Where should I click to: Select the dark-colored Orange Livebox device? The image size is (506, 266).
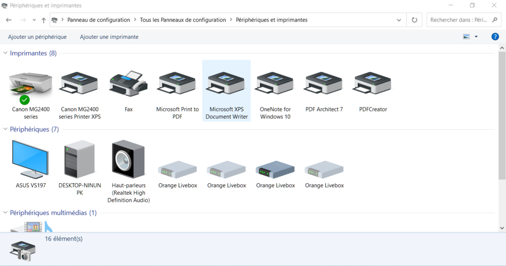pyautogui.click(x=275, y=169)
